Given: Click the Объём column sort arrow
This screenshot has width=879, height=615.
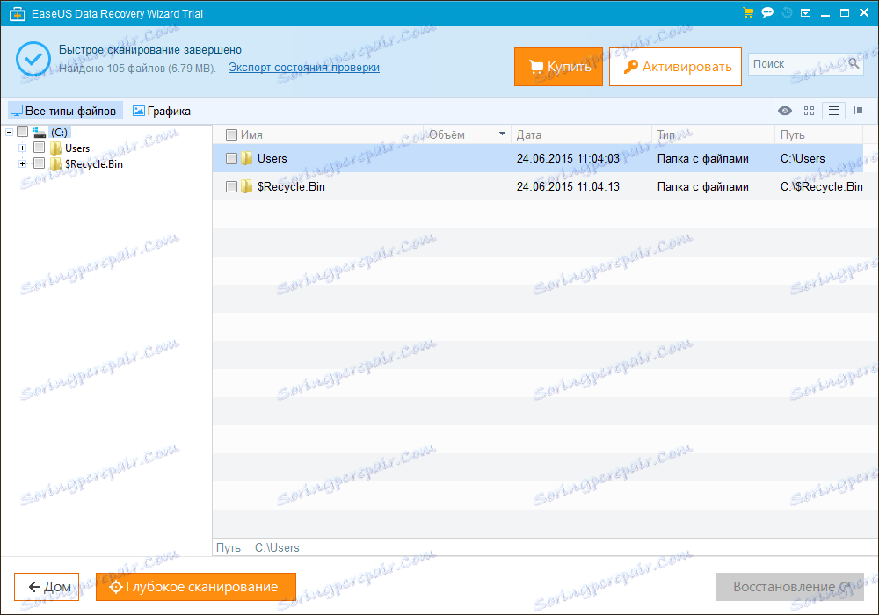Looking at the screenshot, I should (502, 134).
